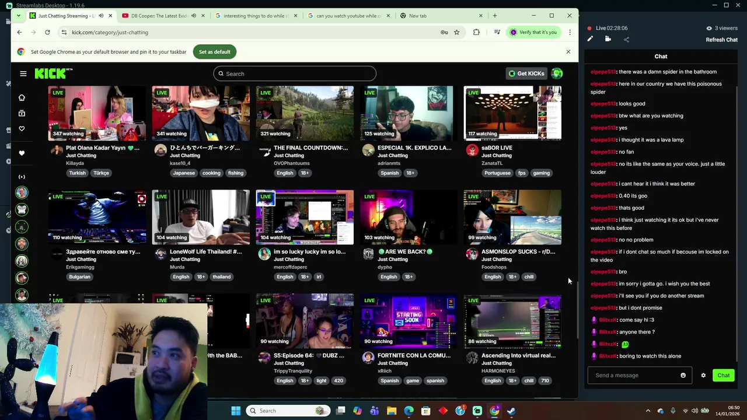This screenshot has height=420, width=747.
Task: Select the Chat tab header in Streamlabs
Action: pos(661,57)
